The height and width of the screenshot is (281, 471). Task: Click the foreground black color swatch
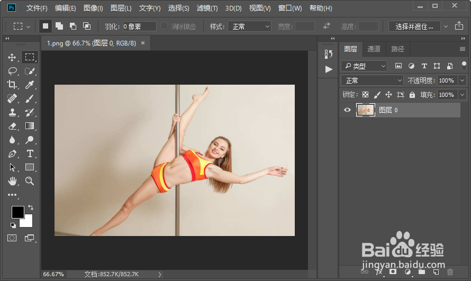(17, 212)
